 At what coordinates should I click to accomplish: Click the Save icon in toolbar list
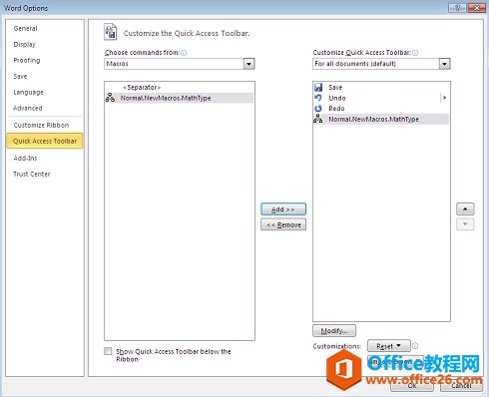tap(318, 88)
